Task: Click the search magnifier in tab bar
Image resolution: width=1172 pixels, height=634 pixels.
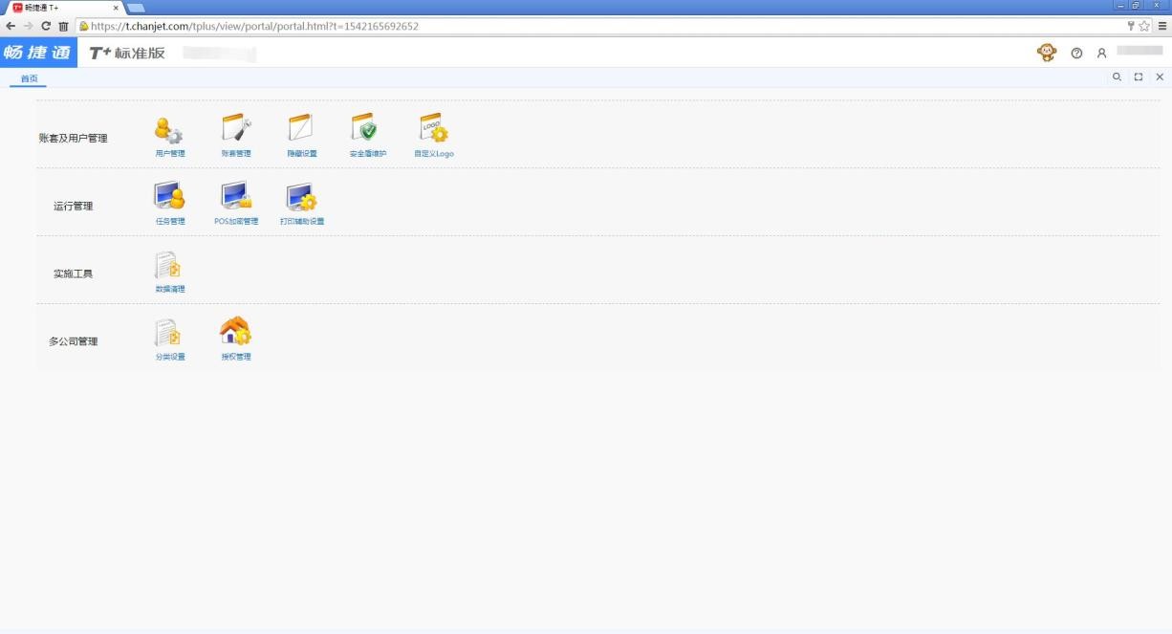Action: point(1117,77)
